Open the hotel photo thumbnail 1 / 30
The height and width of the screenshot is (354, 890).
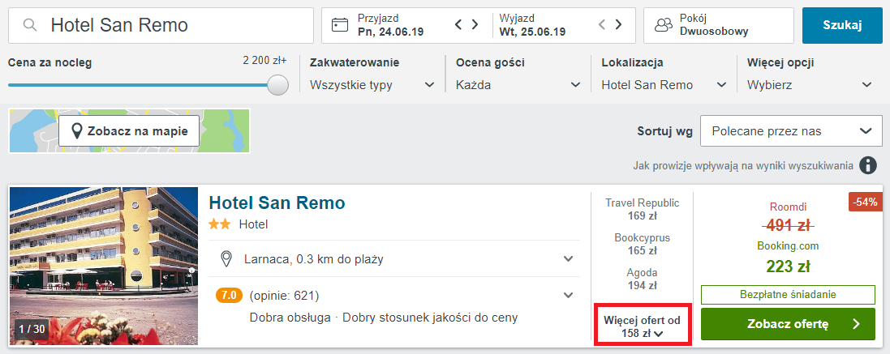coord(104,266)
